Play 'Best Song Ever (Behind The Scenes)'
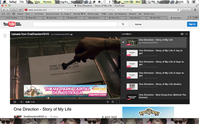 (154, 96)
